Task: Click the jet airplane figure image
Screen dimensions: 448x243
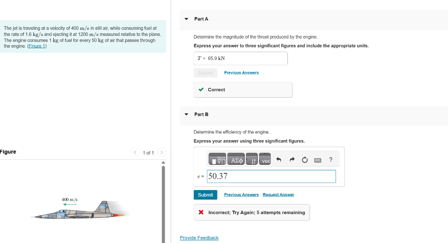Action: click(80, 211)
